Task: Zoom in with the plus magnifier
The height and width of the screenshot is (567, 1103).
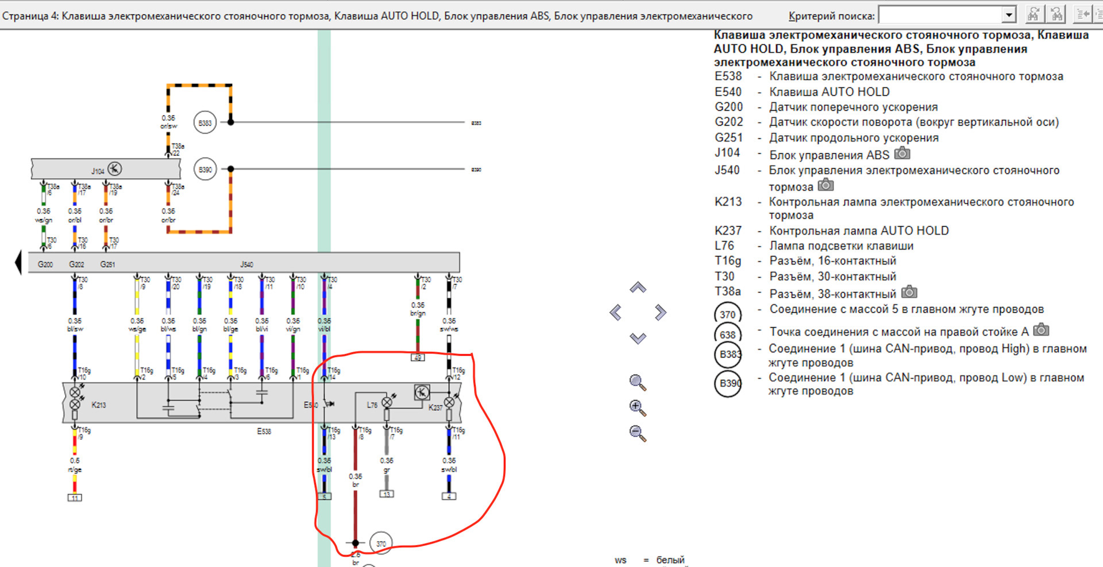Action: click(x=638, y=408)
